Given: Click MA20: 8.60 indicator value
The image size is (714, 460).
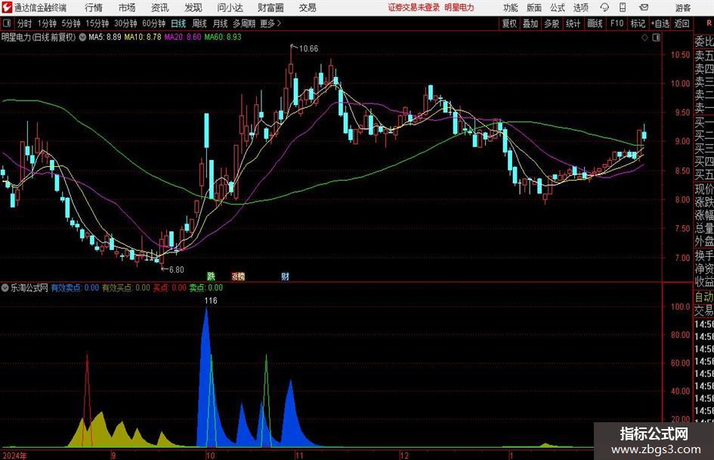Looking at the screenshot, I should click(x=183, y=37).
